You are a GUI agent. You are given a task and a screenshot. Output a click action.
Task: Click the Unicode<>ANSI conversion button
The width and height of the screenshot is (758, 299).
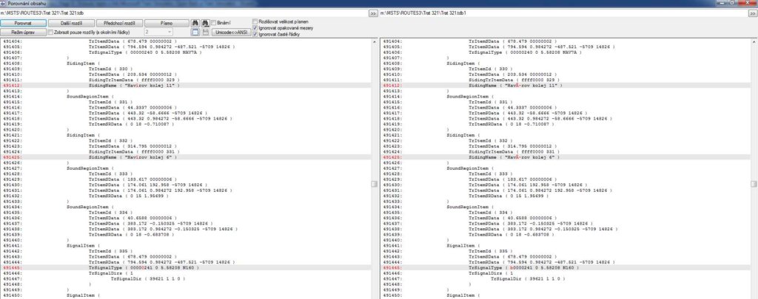pos(230,32)
